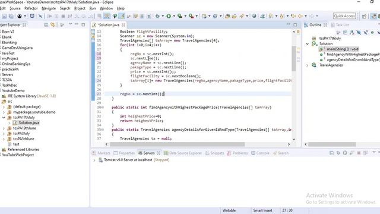Toggle the highlighted block selection toolbar button
Viewport: 380px width, 214px height.
tap(107, 16)
